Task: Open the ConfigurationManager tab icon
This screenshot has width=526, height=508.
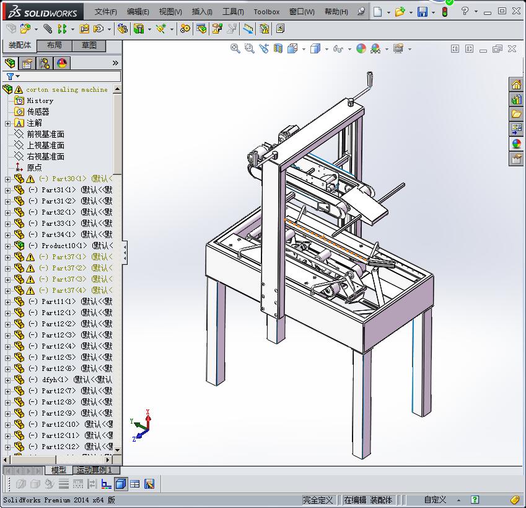Action: coord(45,63)
